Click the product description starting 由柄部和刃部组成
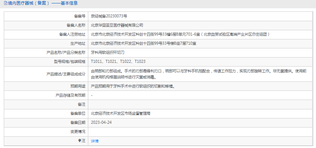The width and height of the screenshot is (316, 148). (199, 74)
